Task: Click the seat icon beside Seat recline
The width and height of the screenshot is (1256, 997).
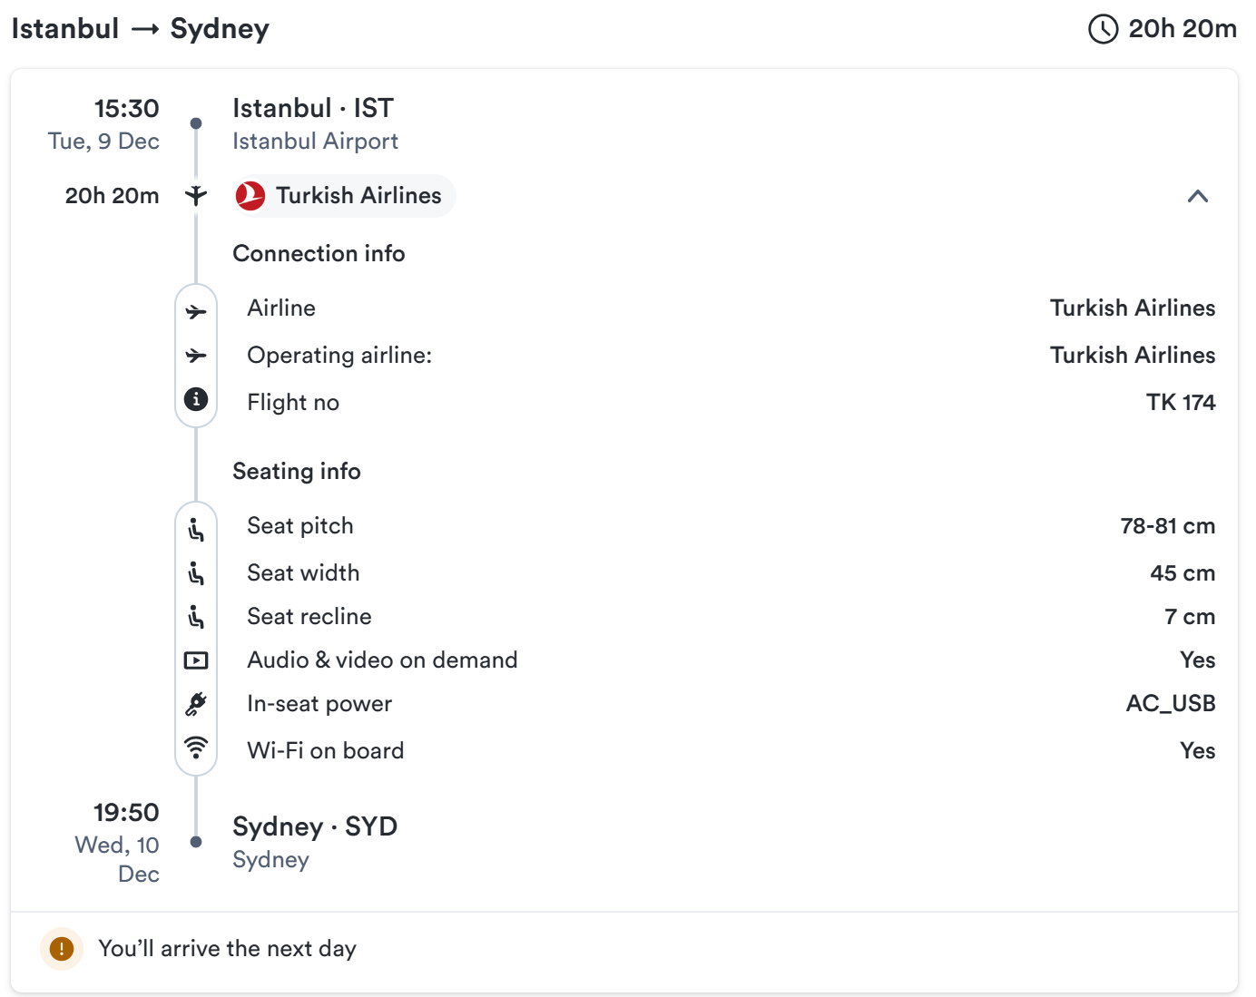Action: click(196, 617)
